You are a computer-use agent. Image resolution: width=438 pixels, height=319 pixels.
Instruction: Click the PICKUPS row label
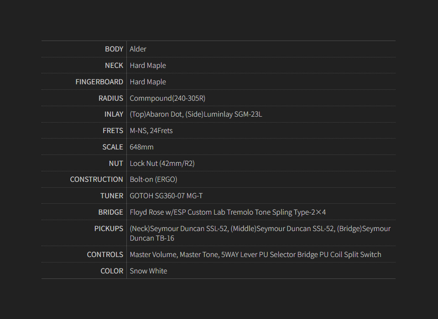(109, 229)
